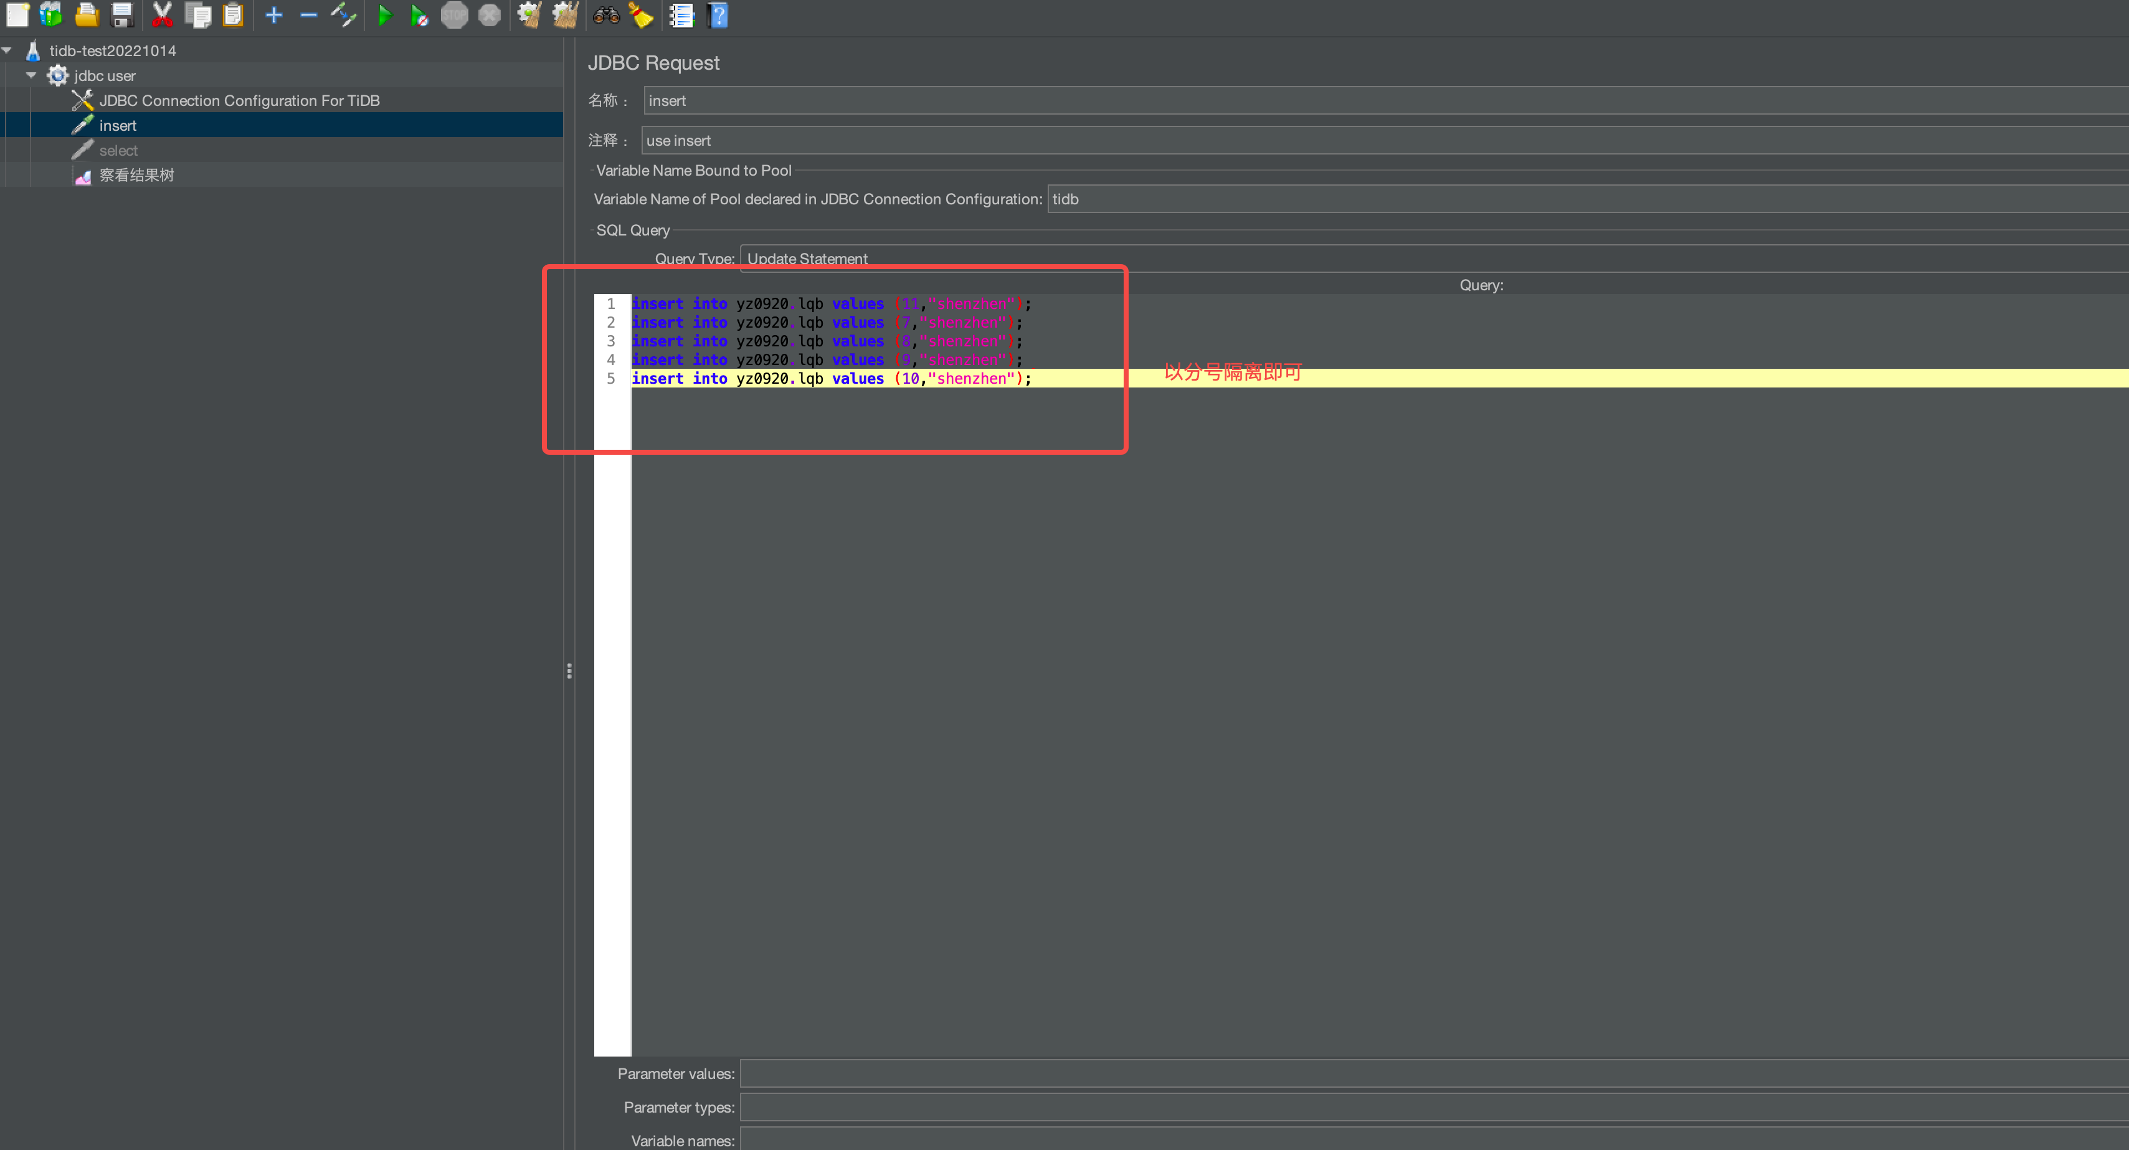Select the insert JDBC request
This screenshot has width=2129, height=1150.
point(118,126)
